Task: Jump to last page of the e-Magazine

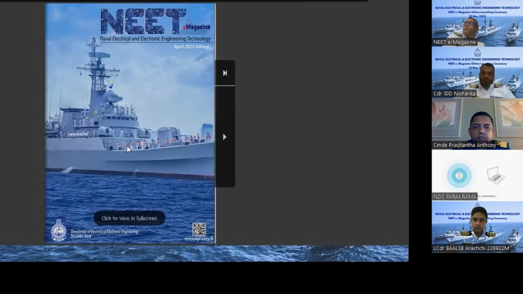Action: [225, 73]
